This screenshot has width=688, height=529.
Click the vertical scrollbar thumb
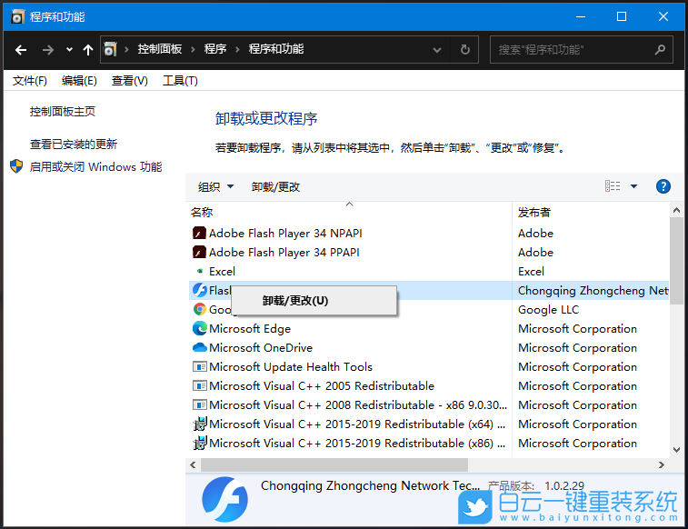(676, 261)
